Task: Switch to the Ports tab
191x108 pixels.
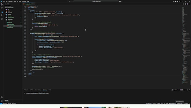Action: coord(50,90)
